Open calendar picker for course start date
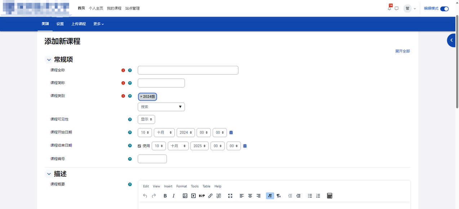Screen dimensions: 459x209 pyautogui.click(x=231, y=133)
